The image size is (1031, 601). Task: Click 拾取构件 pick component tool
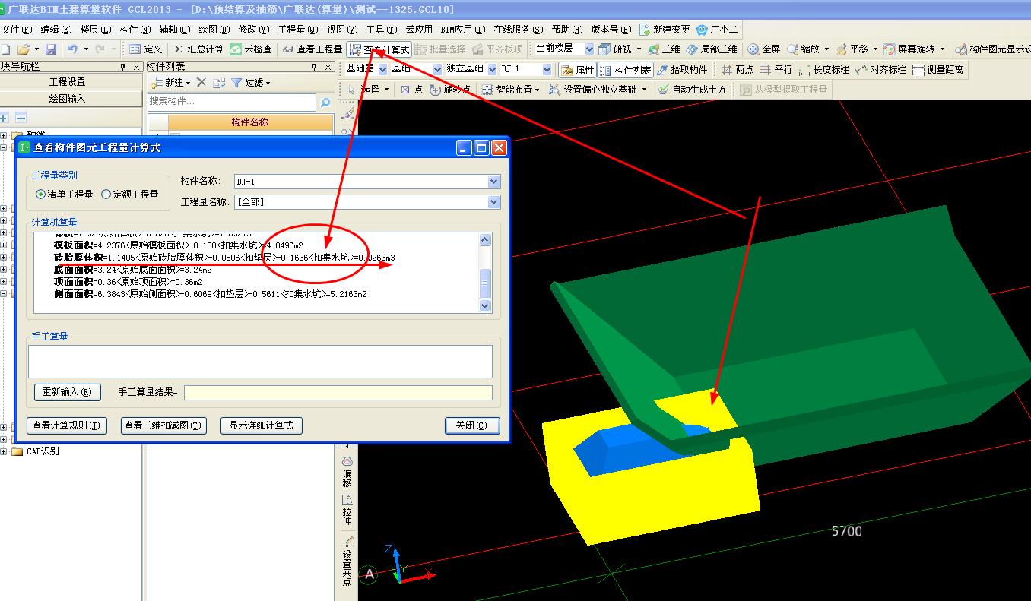(x=682, y=70)
